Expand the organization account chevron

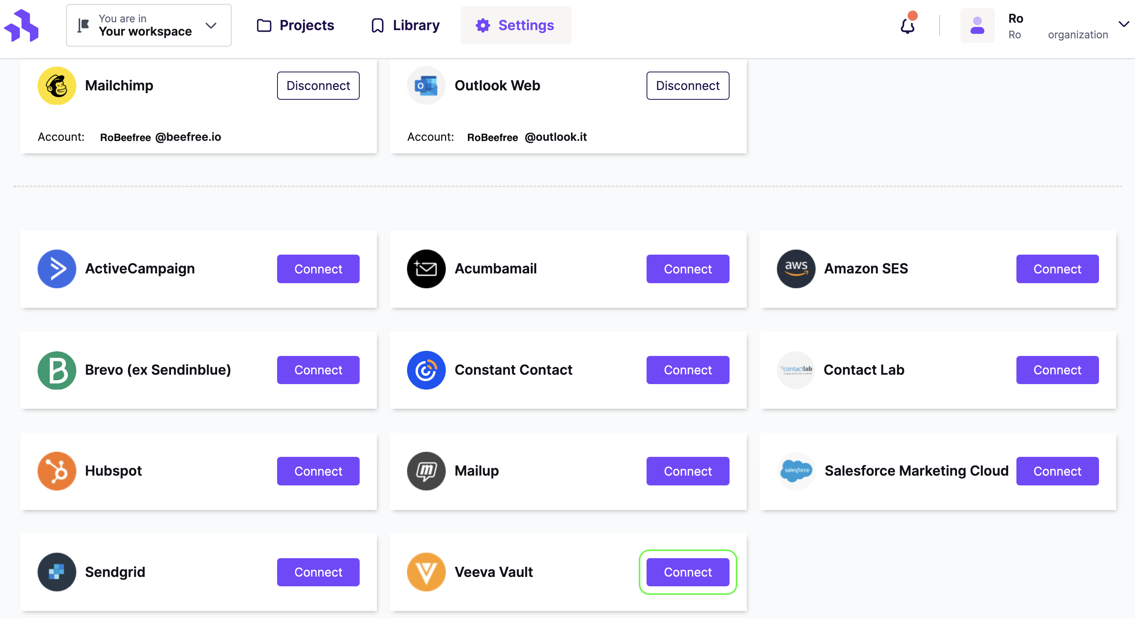(x=1124, y=24)
